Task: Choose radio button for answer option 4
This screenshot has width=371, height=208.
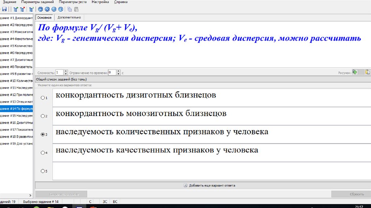Action: point(43,153)
